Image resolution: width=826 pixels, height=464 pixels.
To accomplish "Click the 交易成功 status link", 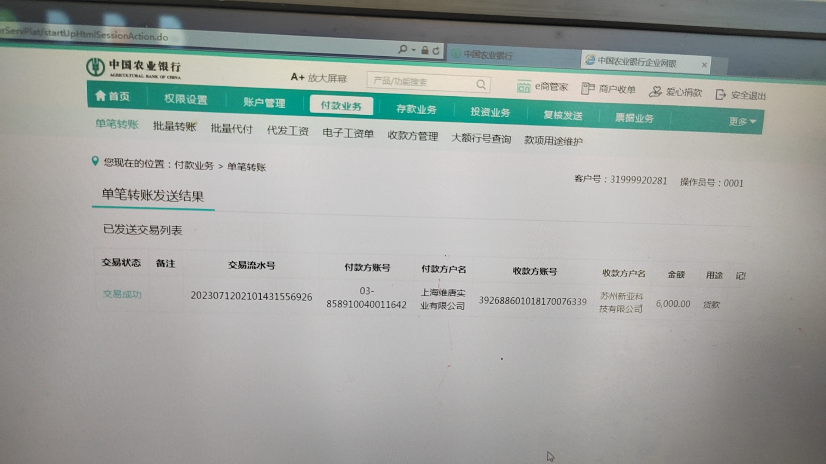I will point(122,294).
